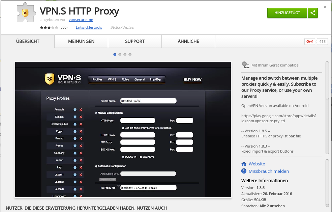
Task: Select the Manual Configuration radio button
Action: pyautogui.click(x=96, y=113)
